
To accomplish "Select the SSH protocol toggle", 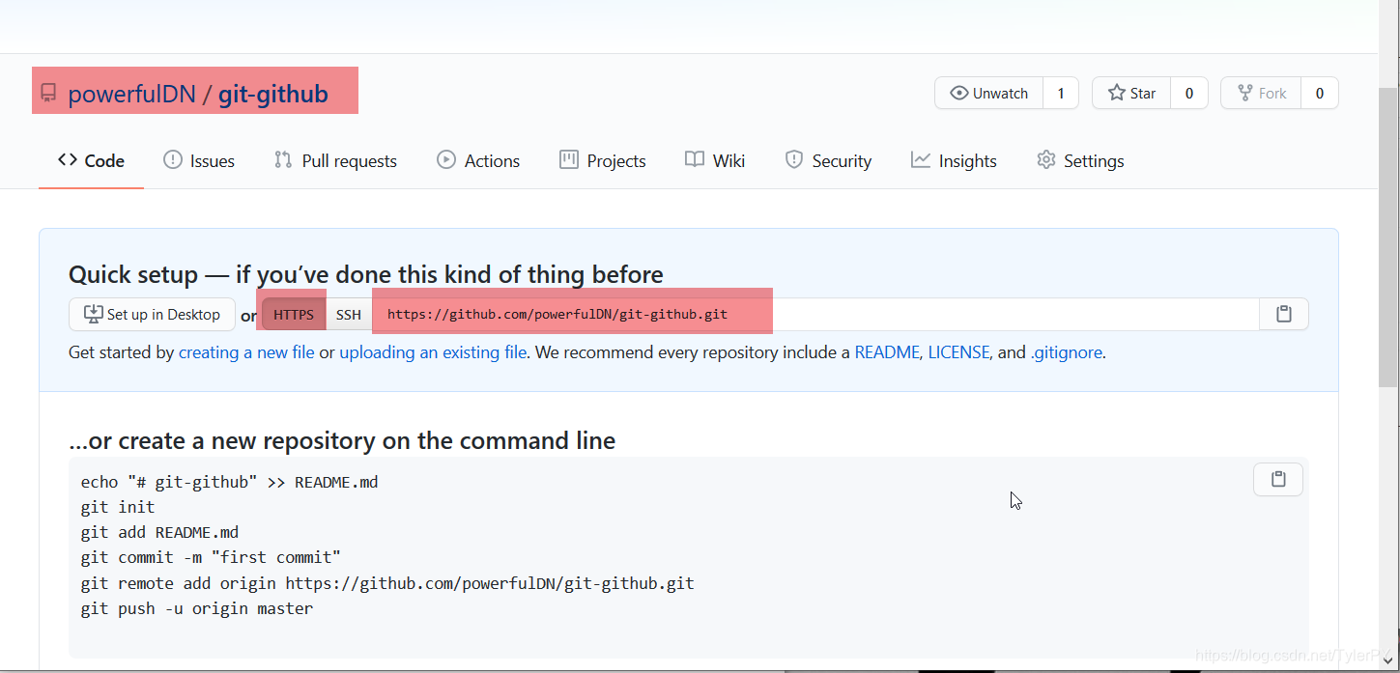I will 349,314.
